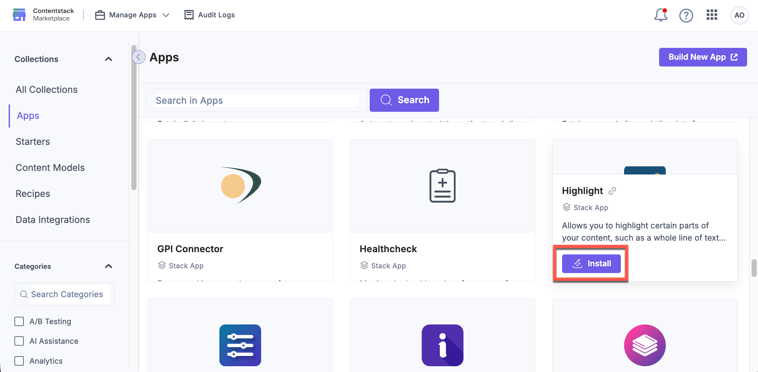
Task: Click the GPI Connector app logo
Action: (240, 186)
